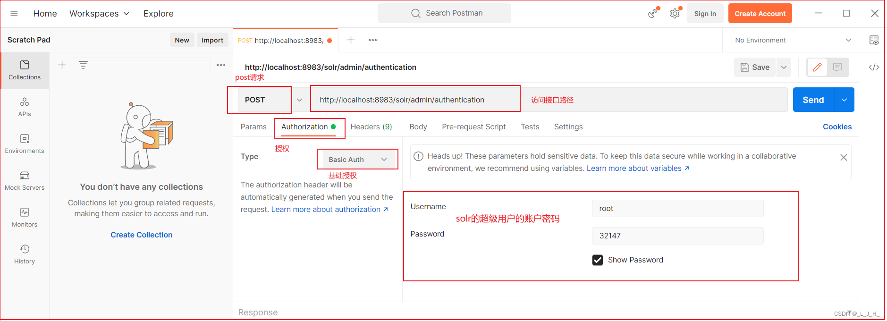
Task: Click the Password field containing 32147
Action: pos(677,236)
